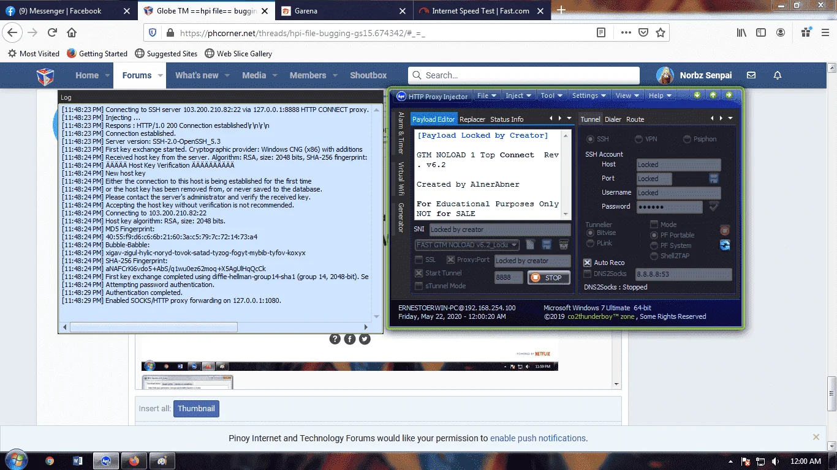Click the enable push notifications link
This screenshot has height=470, width=837.
tap(539, 438)
